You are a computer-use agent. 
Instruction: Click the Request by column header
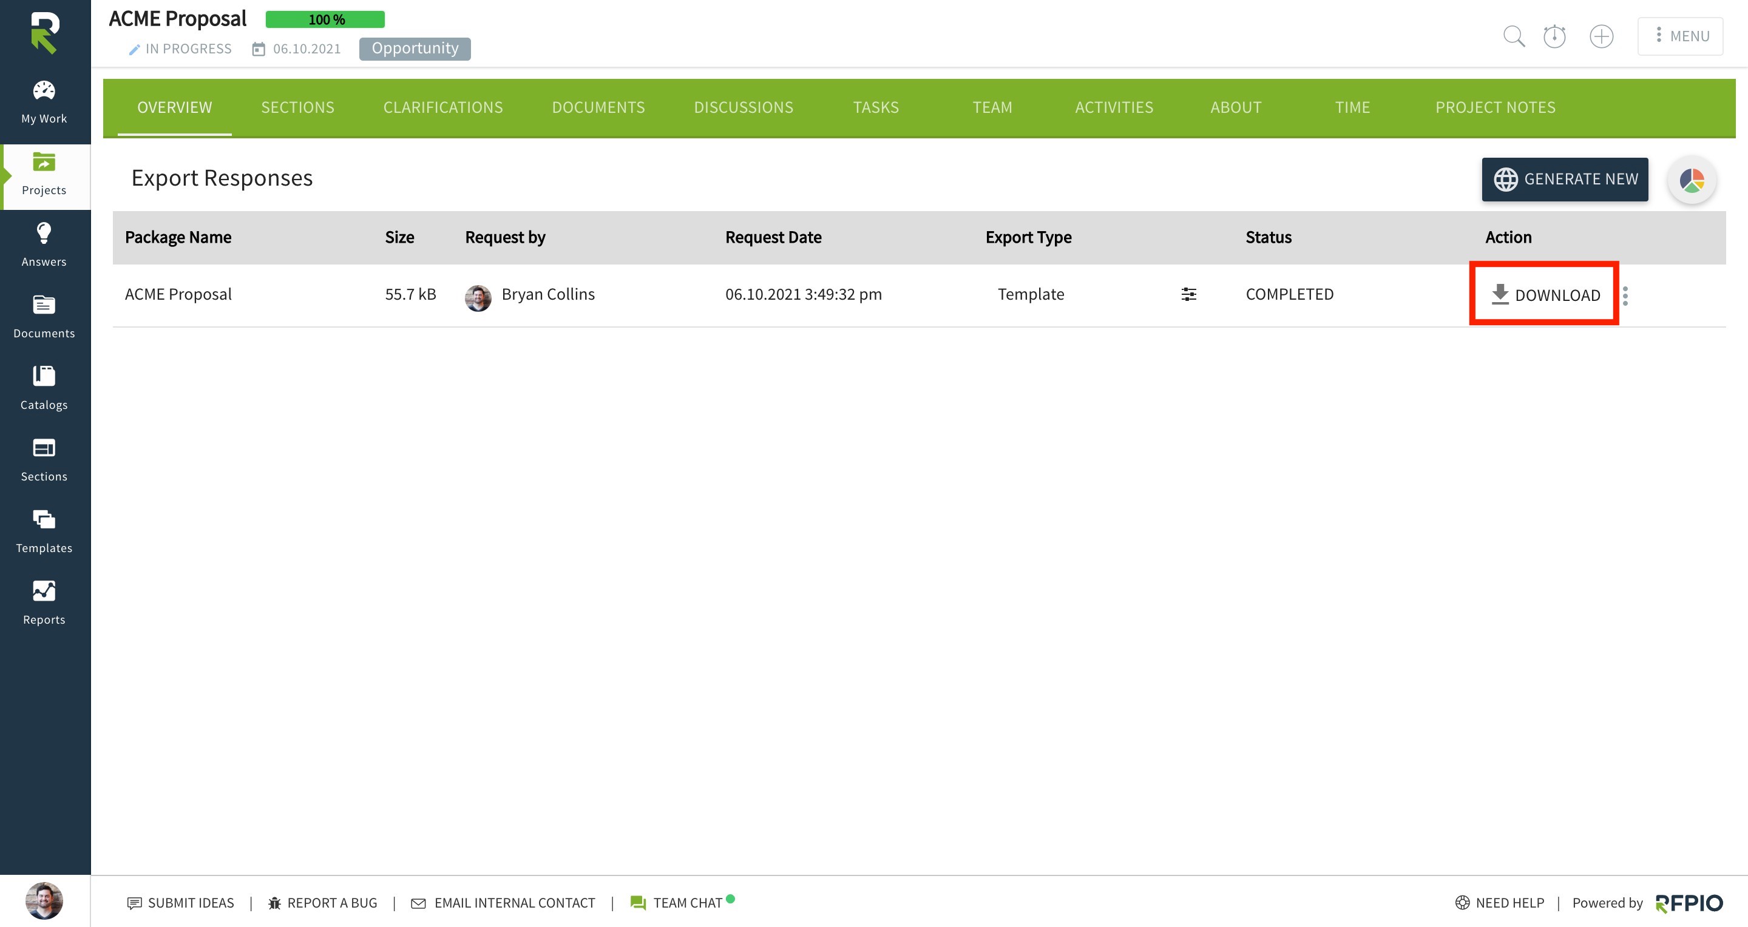(x=505, y=237)
